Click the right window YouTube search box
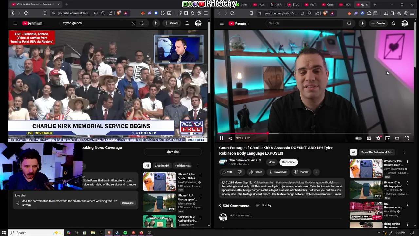This screenshot has height=236, width=419. [304, 23]
